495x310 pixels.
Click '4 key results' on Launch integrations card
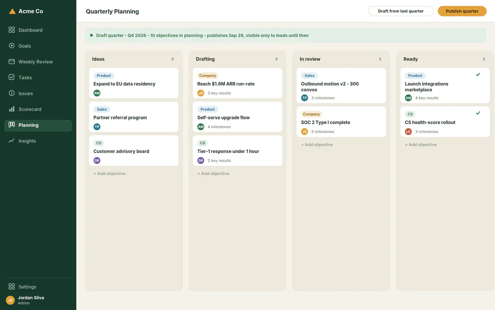pos(427,98)
